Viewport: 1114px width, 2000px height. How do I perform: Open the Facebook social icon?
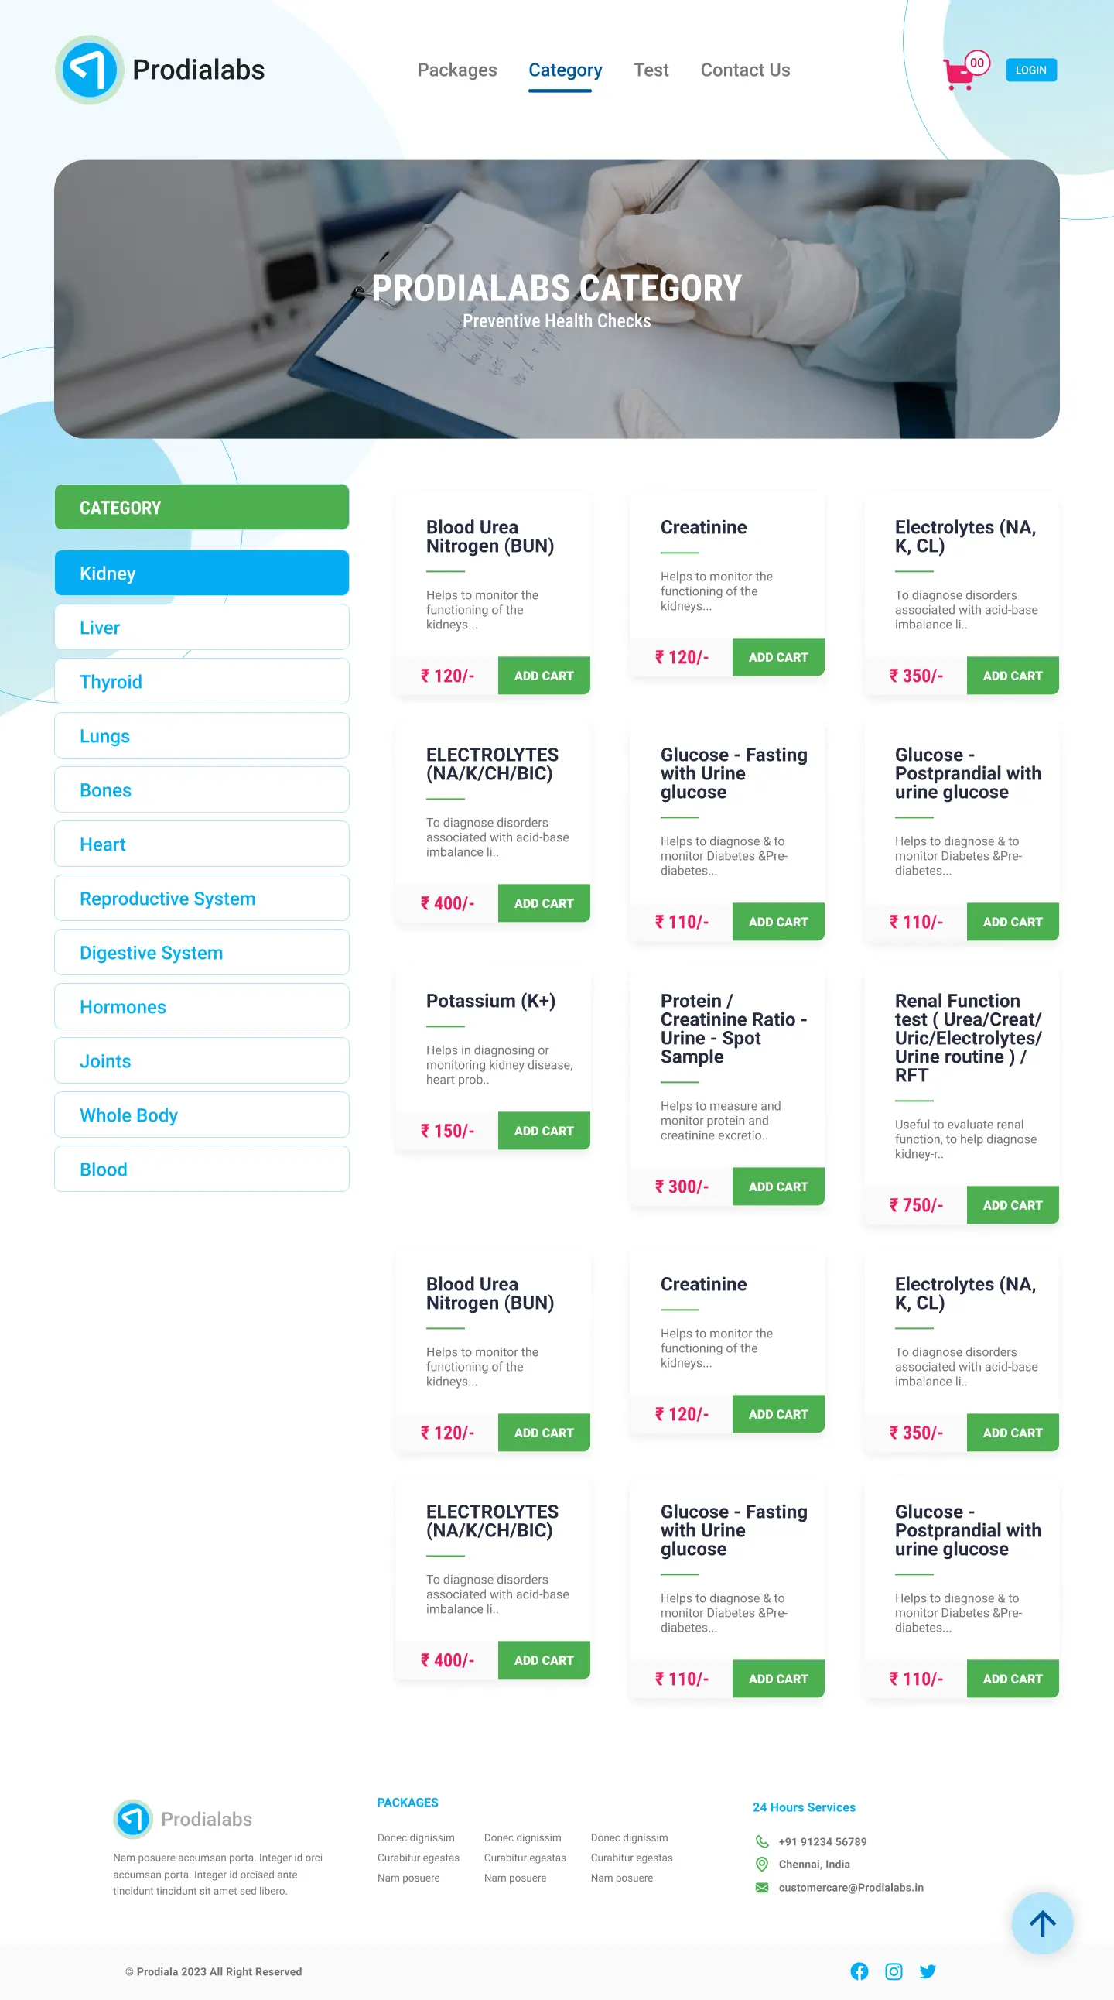(859, 1971)
